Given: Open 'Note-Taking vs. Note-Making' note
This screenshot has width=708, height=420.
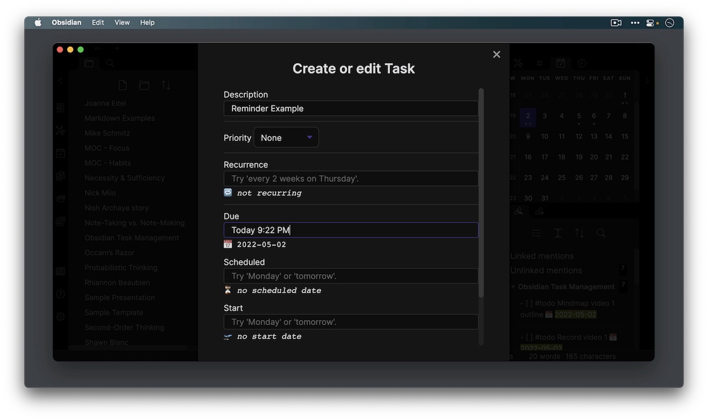Looking at the screenshot, I should [135, 223].
